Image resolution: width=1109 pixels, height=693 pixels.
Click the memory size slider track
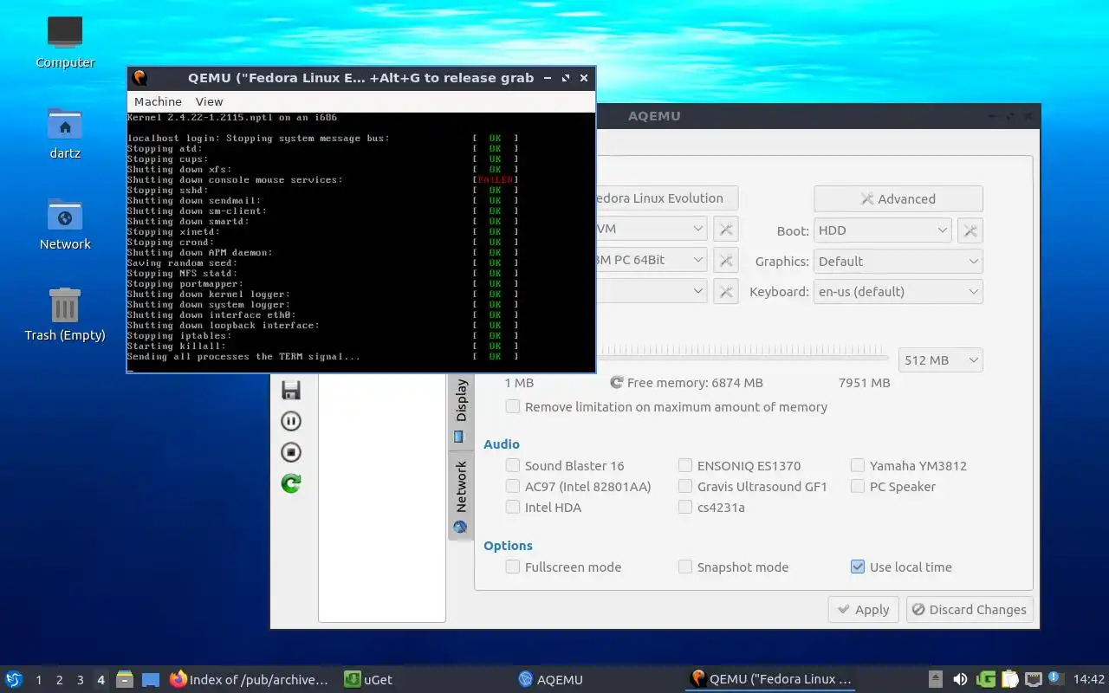[743, 357]
